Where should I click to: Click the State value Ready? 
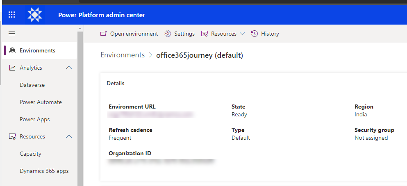(239, 115)
